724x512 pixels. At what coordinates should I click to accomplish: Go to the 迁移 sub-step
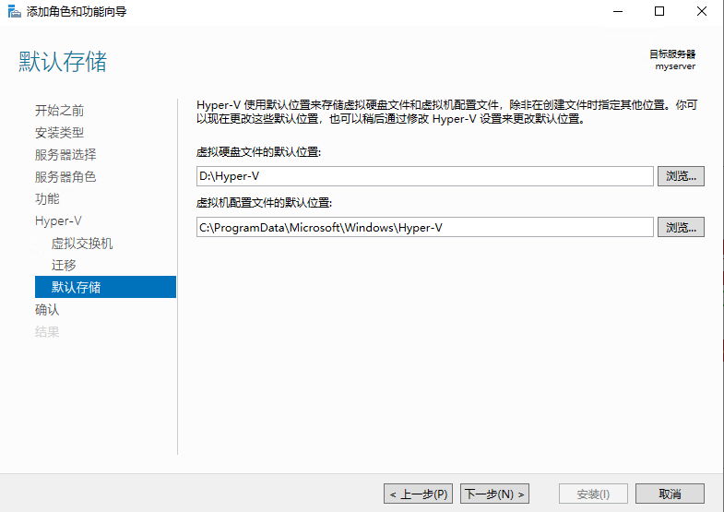coord(64,266)
